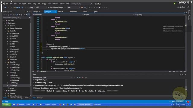Open the Extensions menu
This screenshot has height=108, width=193.
55,4
